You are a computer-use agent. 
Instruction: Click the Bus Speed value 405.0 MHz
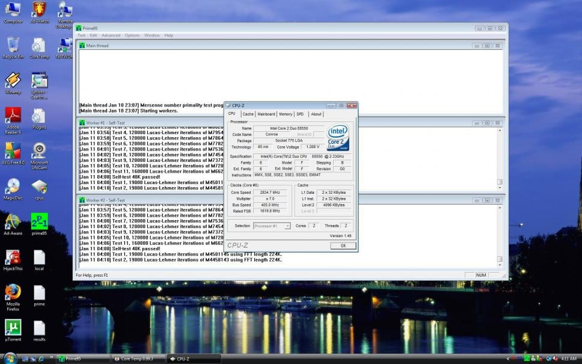click(270, 205)
